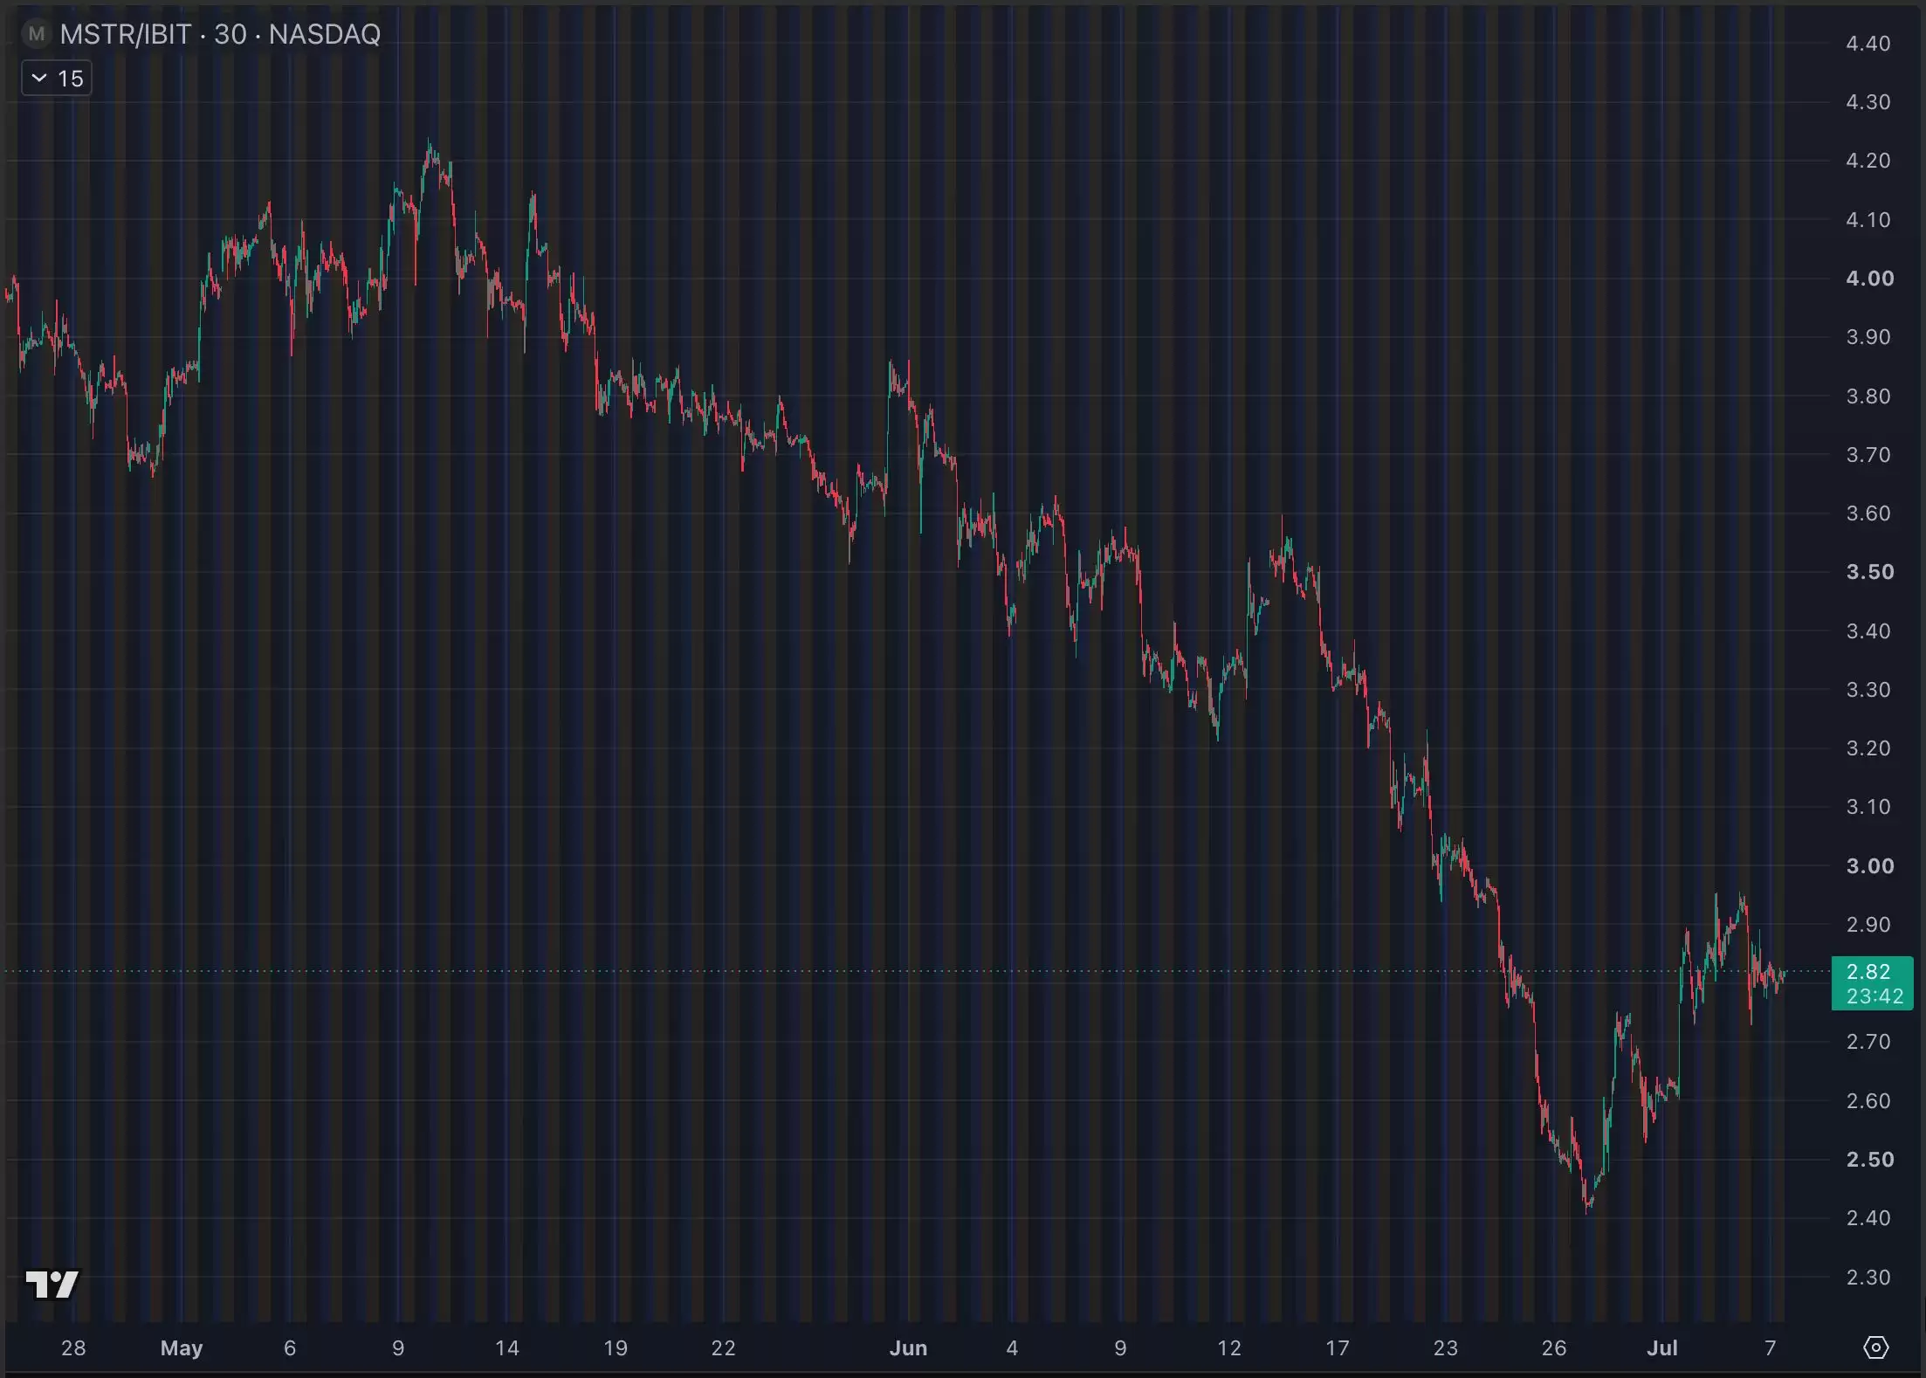This screenshot has width=1926, height=1378.
Task: Click the candle countdown timer 23:42
Action: coord(1874,996)
